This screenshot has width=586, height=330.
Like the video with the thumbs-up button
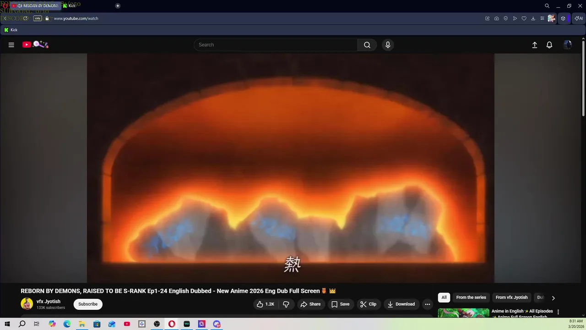[266, 304]
